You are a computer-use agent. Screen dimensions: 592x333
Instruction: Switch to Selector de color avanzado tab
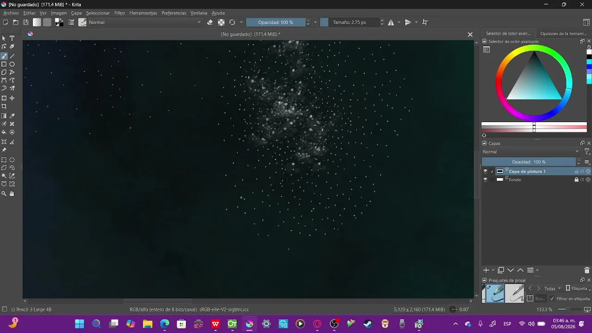tap(508, 33)
